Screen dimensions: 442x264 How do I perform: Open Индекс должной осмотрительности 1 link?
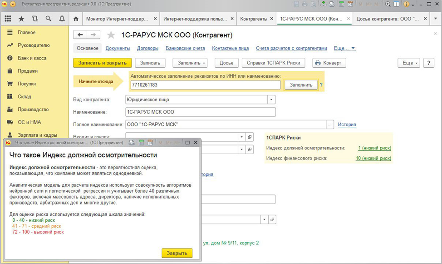[x=375, y=148]
